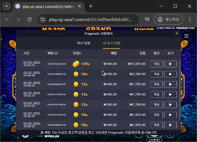
Task: Go back in browser history
Action: tap(7, 19)
